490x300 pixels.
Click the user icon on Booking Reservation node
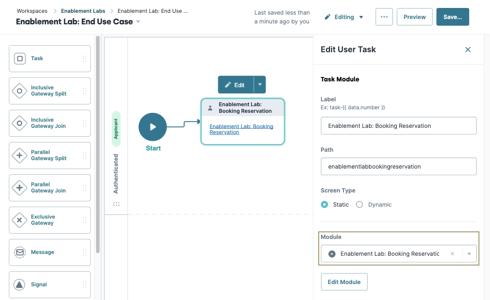[210, 108]
